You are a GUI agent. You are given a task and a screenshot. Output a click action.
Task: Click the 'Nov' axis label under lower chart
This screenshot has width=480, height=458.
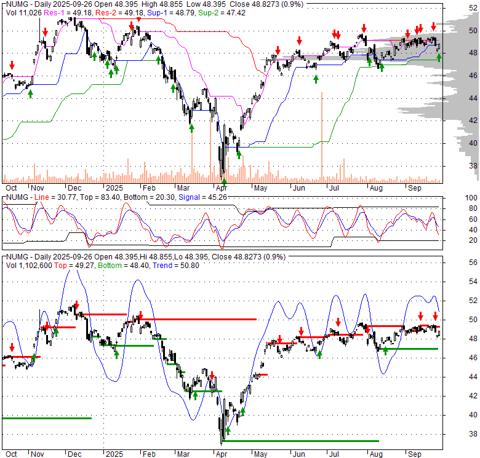click(38, 454)
